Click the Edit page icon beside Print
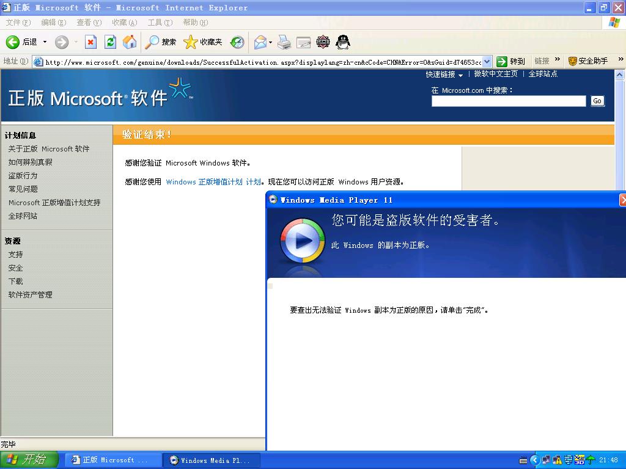Image resolution: width=626 pixels, height=469 pixels. click(x=303, y=42)
